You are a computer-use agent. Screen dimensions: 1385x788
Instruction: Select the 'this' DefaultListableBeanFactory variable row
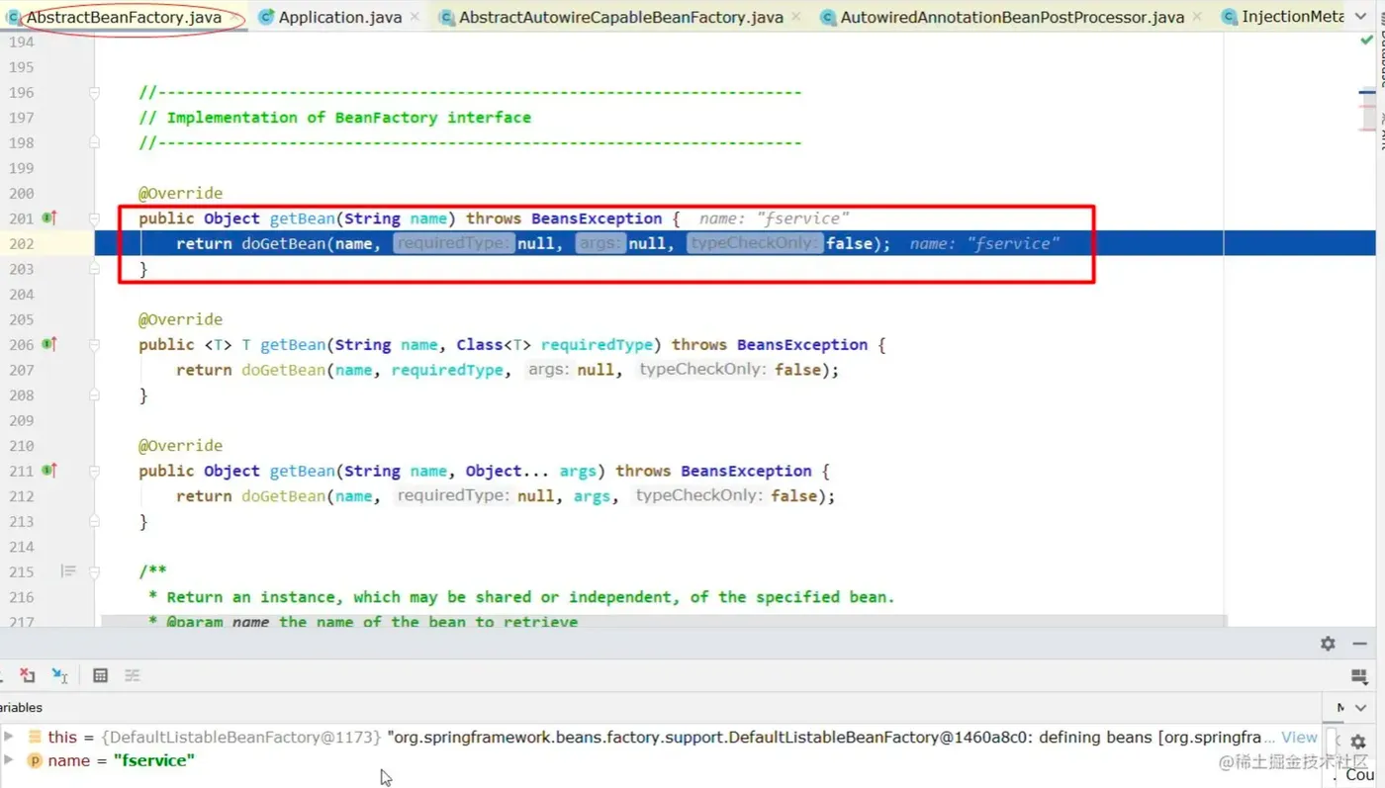coord(663,737)
